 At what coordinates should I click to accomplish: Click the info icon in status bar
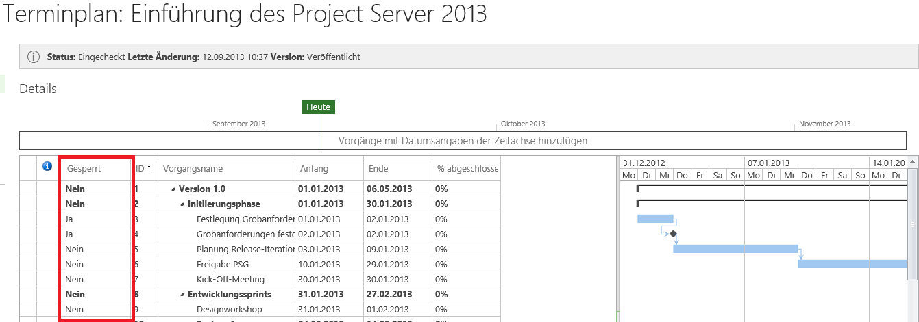click(33, 57)
